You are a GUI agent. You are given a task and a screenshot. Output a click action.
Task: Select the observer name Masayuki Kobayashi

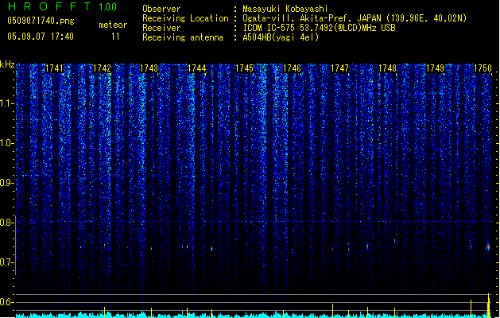click(285, 9)
